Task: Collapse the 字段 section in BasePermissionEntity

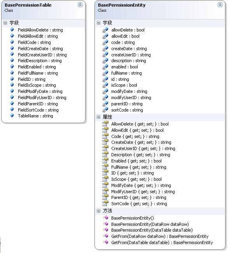Action: [x=99, y=23]
